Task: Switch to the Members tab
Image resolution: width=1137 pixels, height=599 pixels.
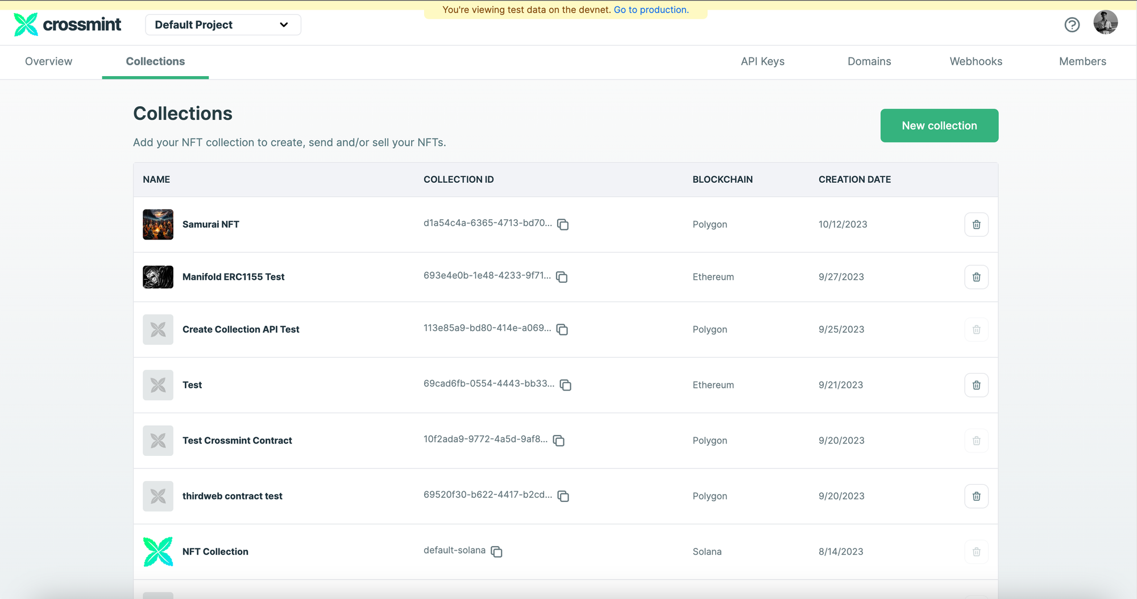Action: click(x=1082, y=61)
